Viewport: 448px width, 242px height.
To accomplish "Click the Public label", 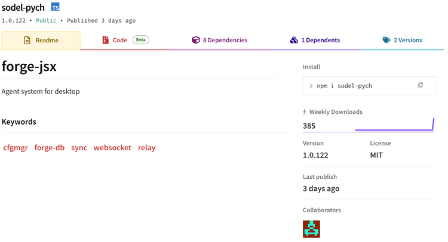I will 46,20.
